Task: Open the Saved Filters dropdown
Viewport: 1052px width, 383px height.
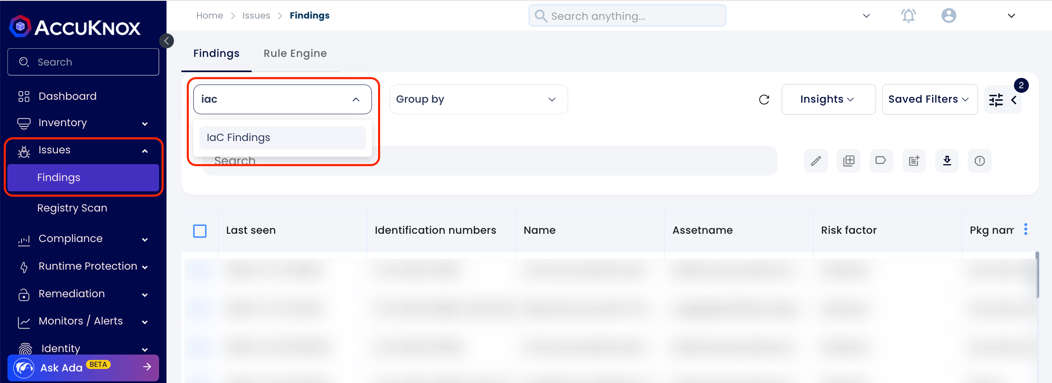Action: (x=930, y=99)
